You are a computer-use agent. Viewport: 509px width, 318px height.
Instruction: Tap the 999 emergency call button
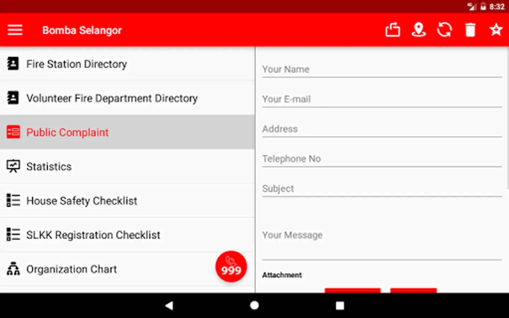click(x=231, y=266)
